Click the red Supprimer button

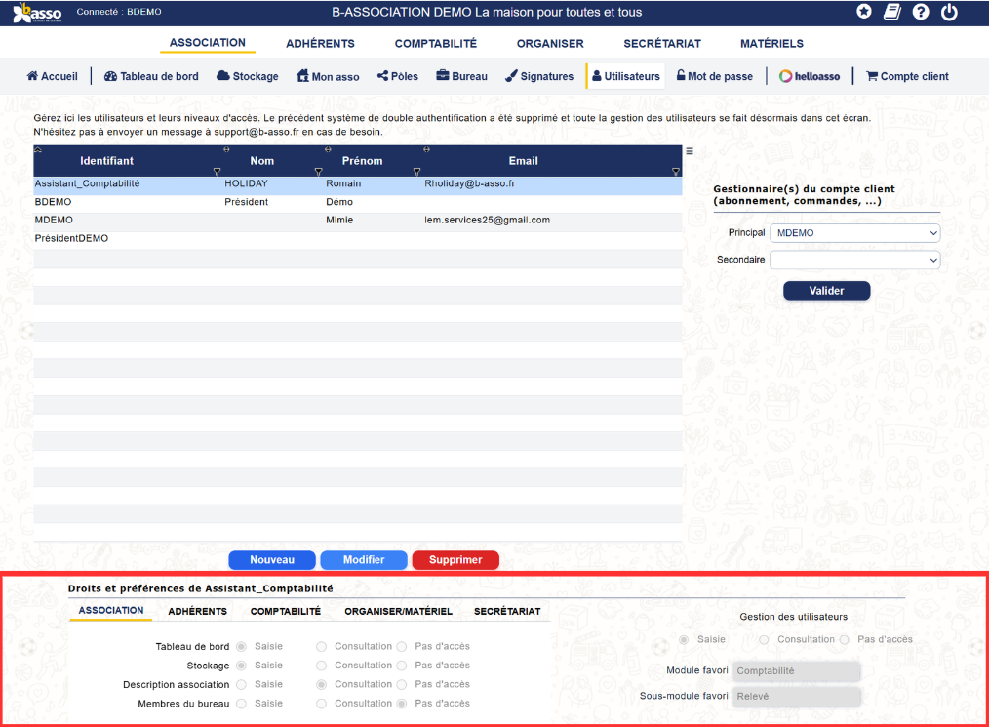tap(455, 560)
